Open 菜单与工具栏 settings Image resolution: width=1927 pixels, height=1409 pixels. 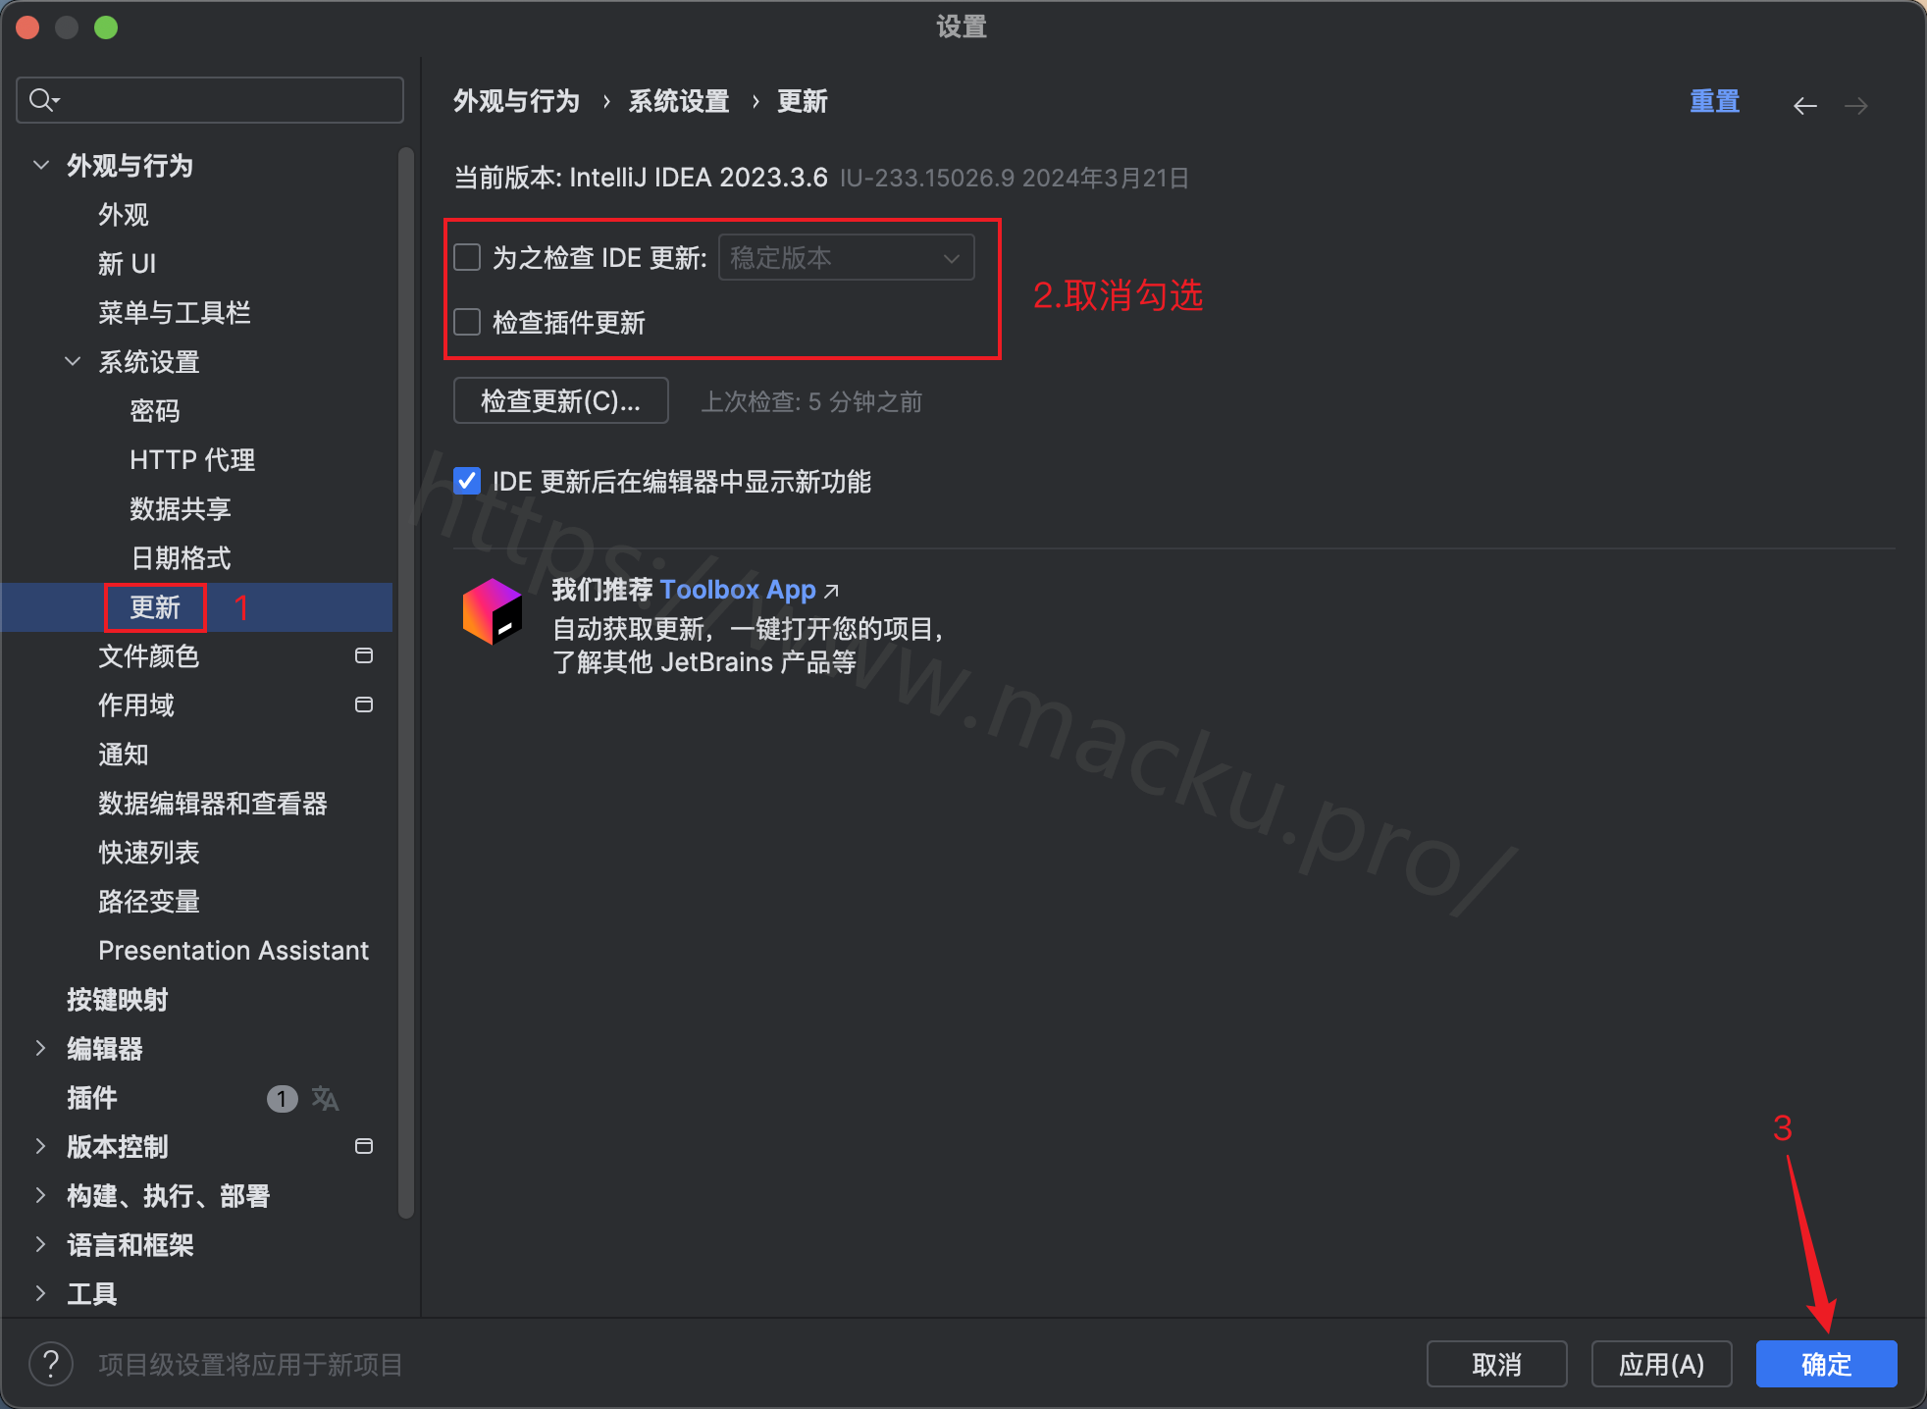175,313
